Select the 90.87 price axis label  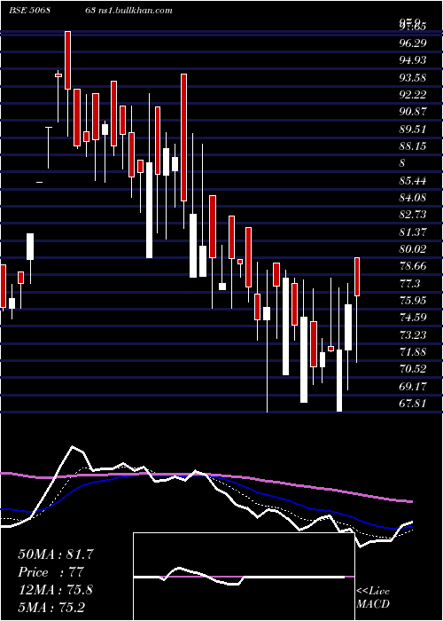pyautogui.click(x=413, y=112)
